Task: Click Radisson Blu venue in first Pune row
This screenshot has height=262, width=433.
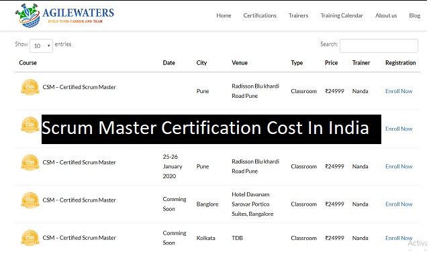Action: (x=256, y=91)
